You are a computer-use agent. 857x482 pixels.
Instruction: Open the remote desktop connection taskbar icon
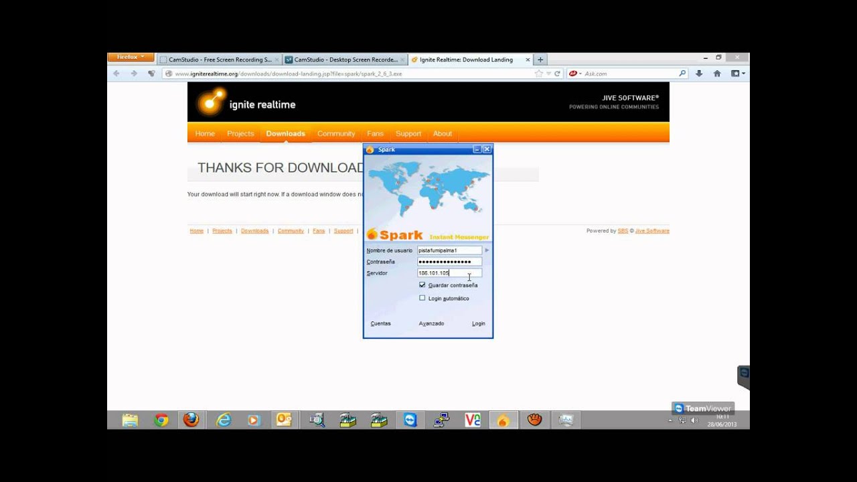442,420
